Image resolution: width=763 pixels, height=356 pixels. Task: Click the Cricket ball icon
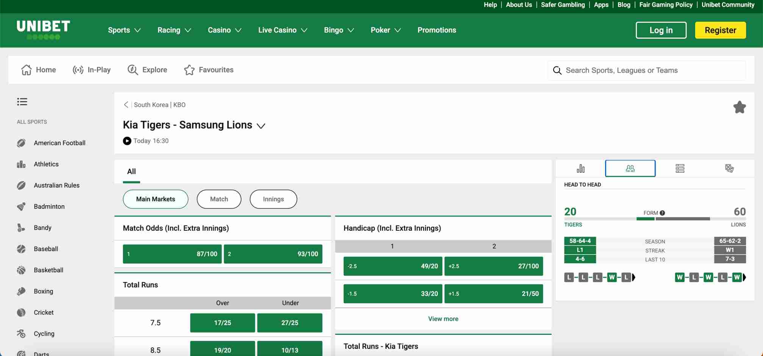21,312
